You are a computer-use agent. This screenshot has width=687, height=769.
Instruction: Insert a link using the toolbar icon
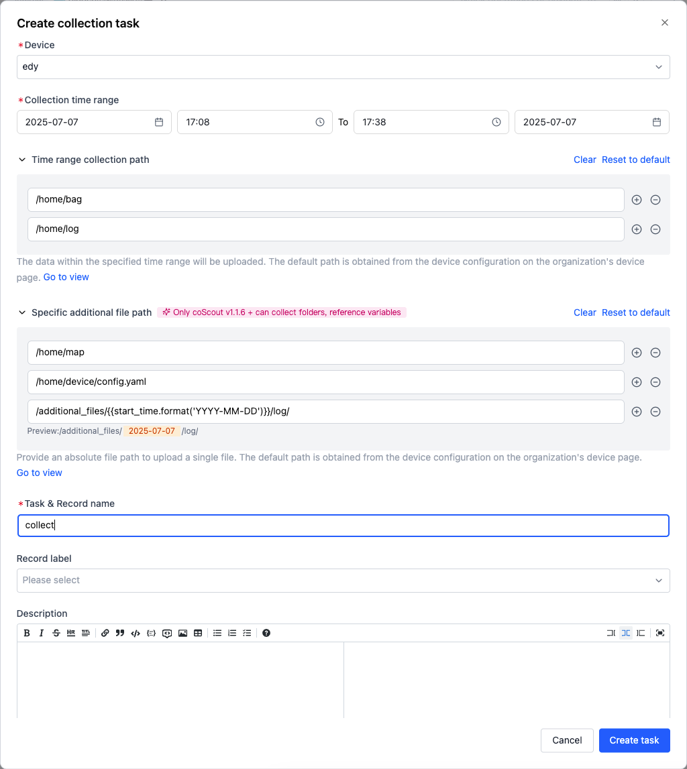click(x=105, y=633)
